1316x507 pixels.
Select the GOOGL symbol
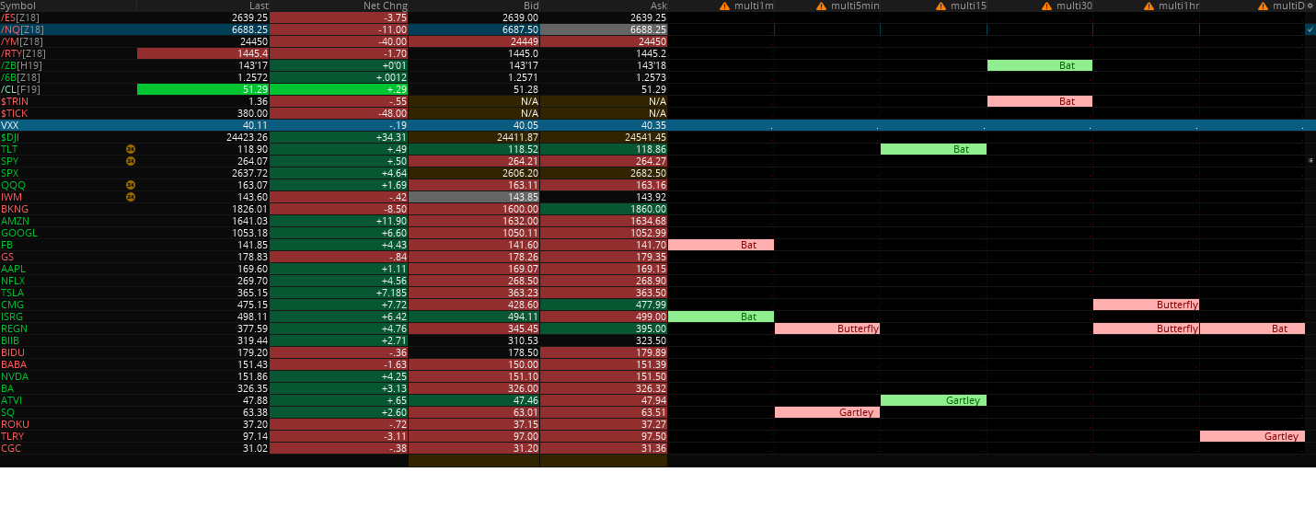[x=19, y=233]
